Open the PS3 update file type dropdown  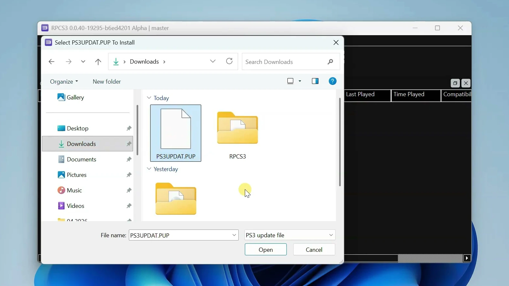coord(290,235)
